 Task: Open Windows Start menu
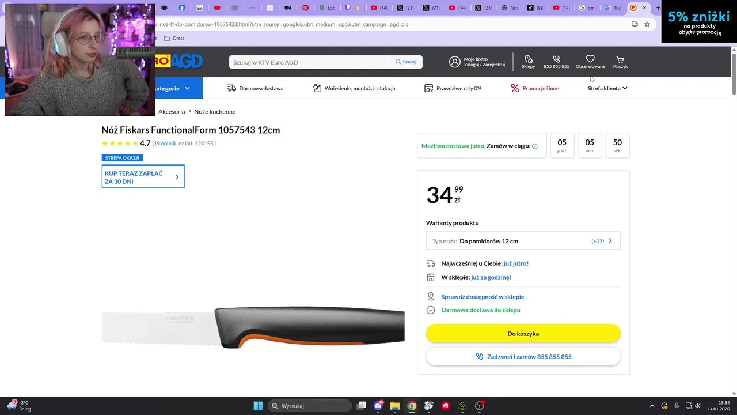(x=258, y=406)
